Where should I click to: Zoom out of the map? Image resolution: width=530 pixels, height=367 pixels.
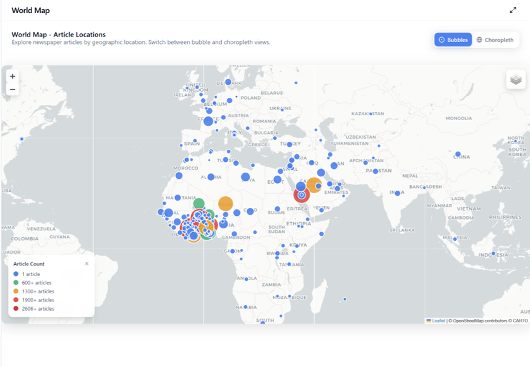(12, 89)
